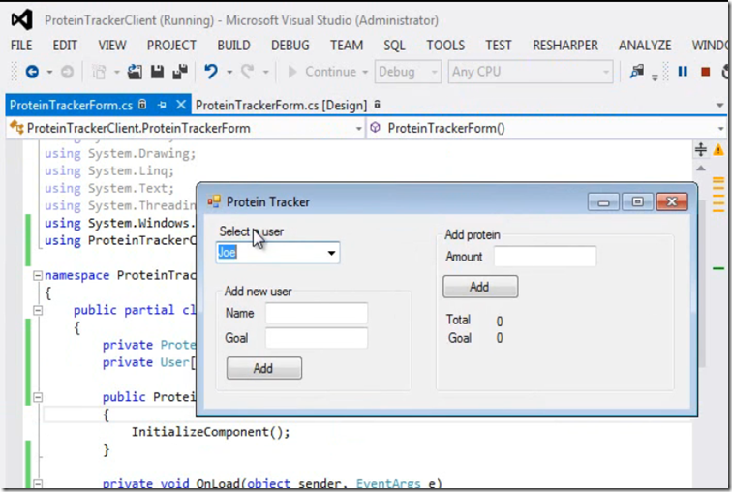
Task: Click the Name input field
Action: pos(317,313)
